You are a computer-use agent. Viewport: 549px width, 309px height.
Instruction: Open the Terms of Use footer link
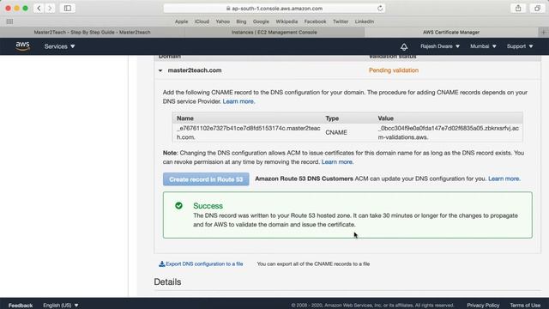click(525, 306)
